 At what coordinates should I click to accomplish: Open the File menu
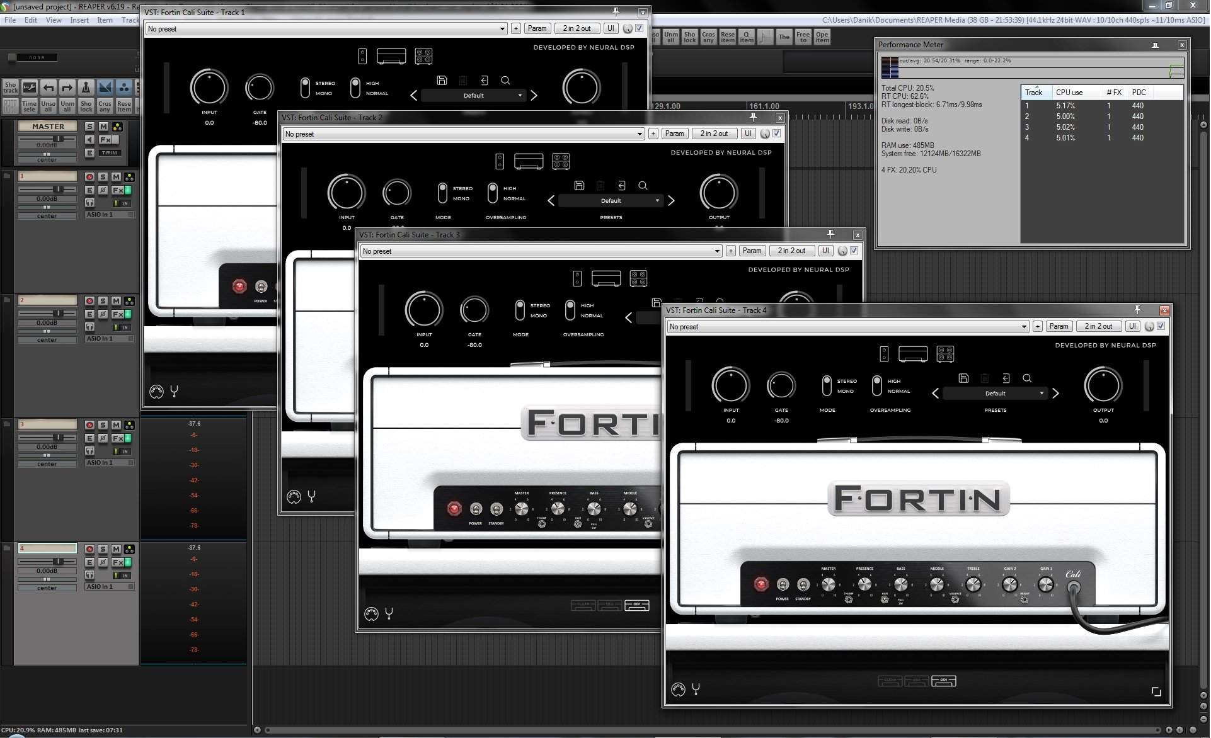click(10, 20)
